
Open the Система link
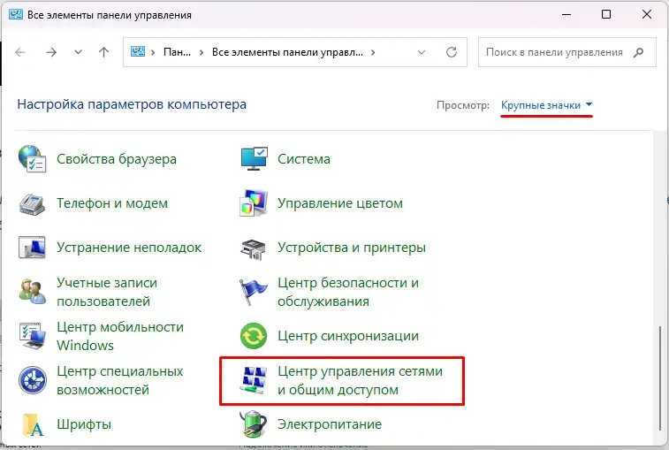click(x=304, y=159)
